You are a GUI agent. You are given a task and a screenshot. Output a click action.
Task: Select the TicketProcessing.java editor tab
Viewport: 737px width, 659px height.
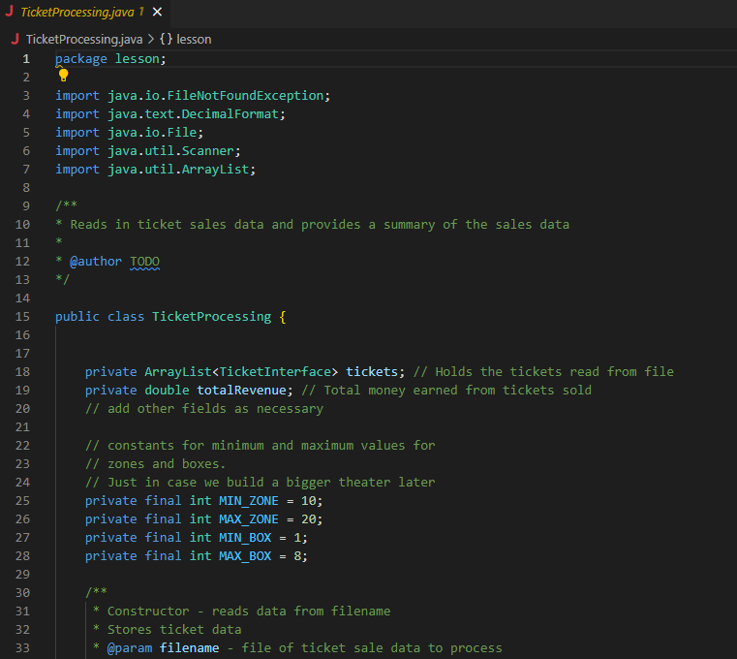(84, 13)
